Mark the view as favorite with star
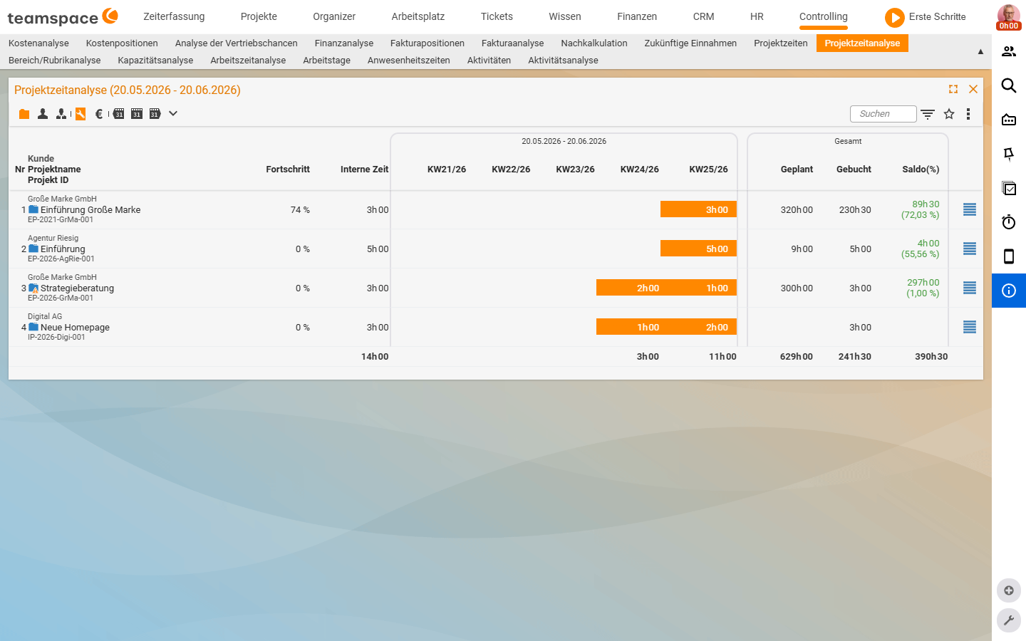 click(949, 114)
